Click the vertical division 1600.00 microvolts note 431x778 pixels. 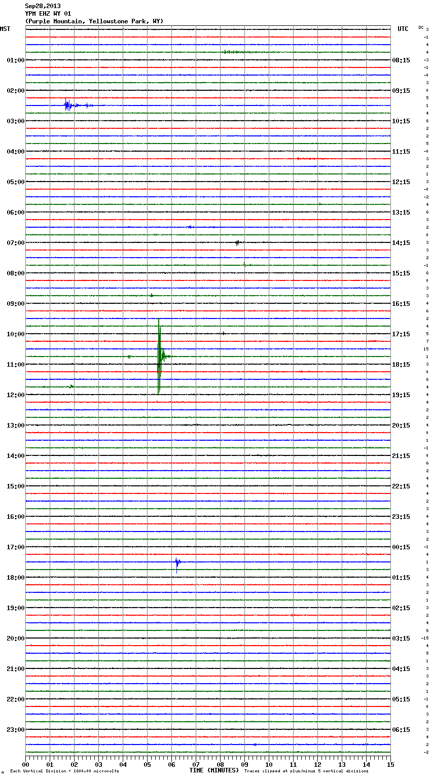coord(64,771)
